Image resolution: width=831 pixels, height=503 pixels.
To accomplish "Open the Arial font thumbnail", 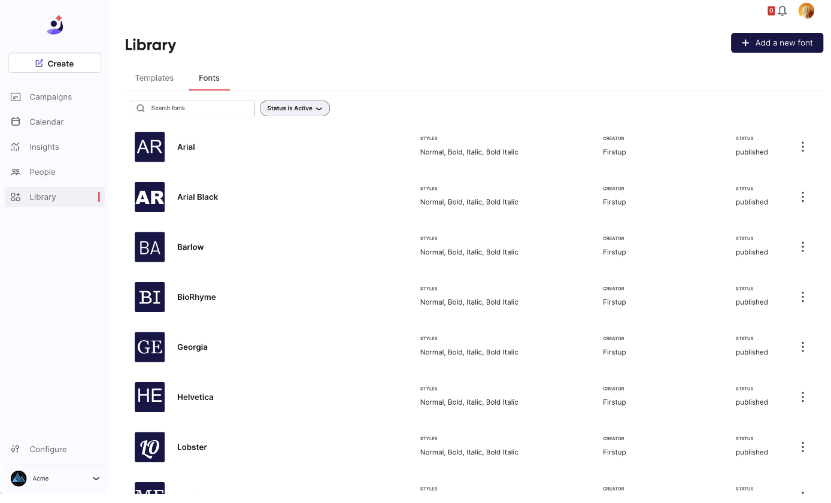I will click(x=150, y=147).
